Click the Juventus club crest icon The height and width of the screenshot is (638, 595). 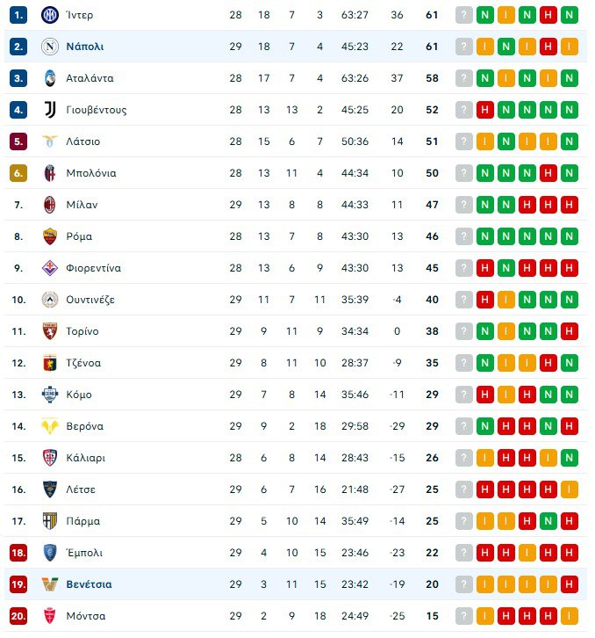tap(49, 110)
